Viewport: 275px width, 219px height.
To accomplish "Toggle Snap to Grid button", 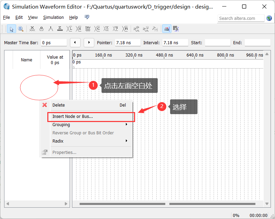I will click(167, 29).
